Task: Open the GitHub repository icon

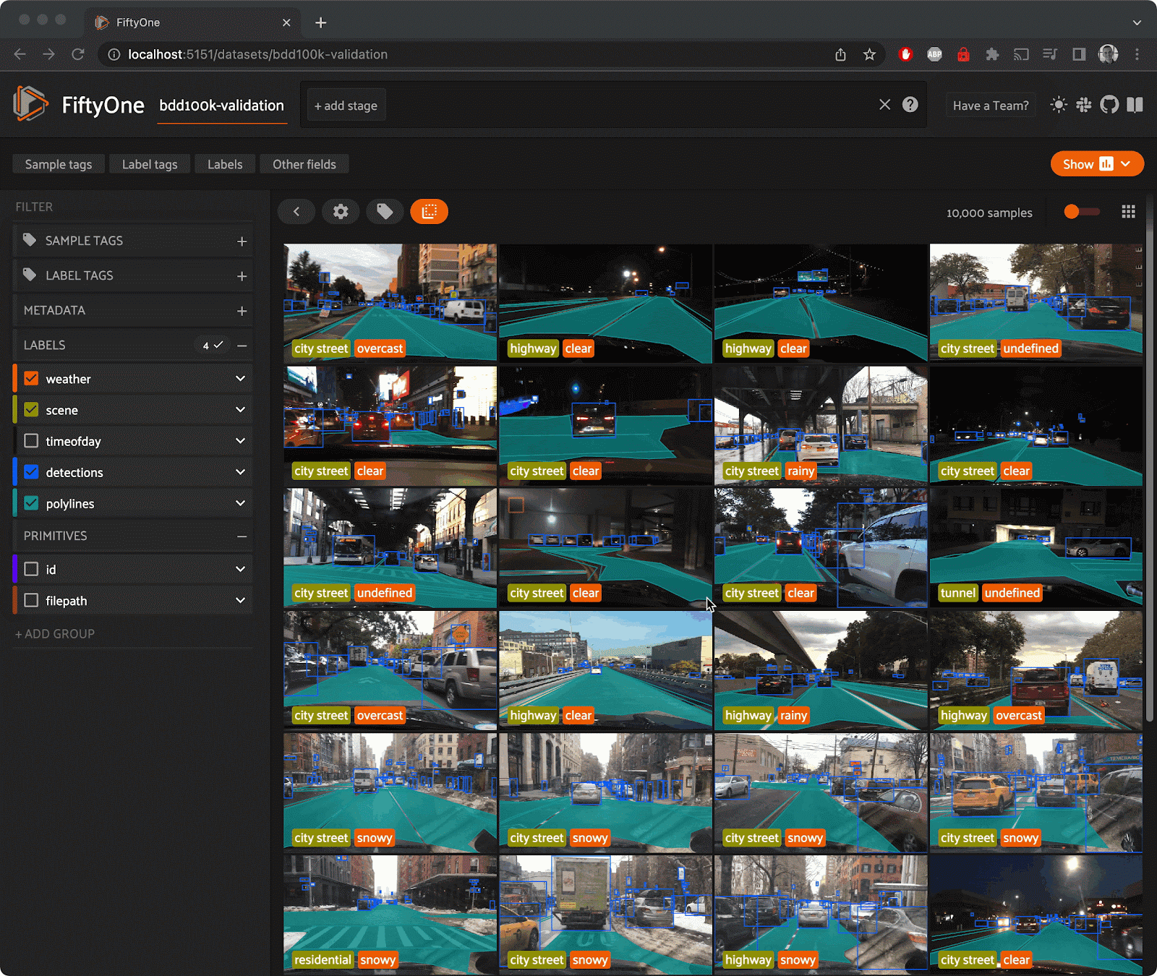Action: pos(1109,105)
